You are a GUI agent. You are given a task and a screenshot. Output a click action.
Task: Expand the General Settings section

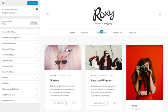click(x=20, y=32)
